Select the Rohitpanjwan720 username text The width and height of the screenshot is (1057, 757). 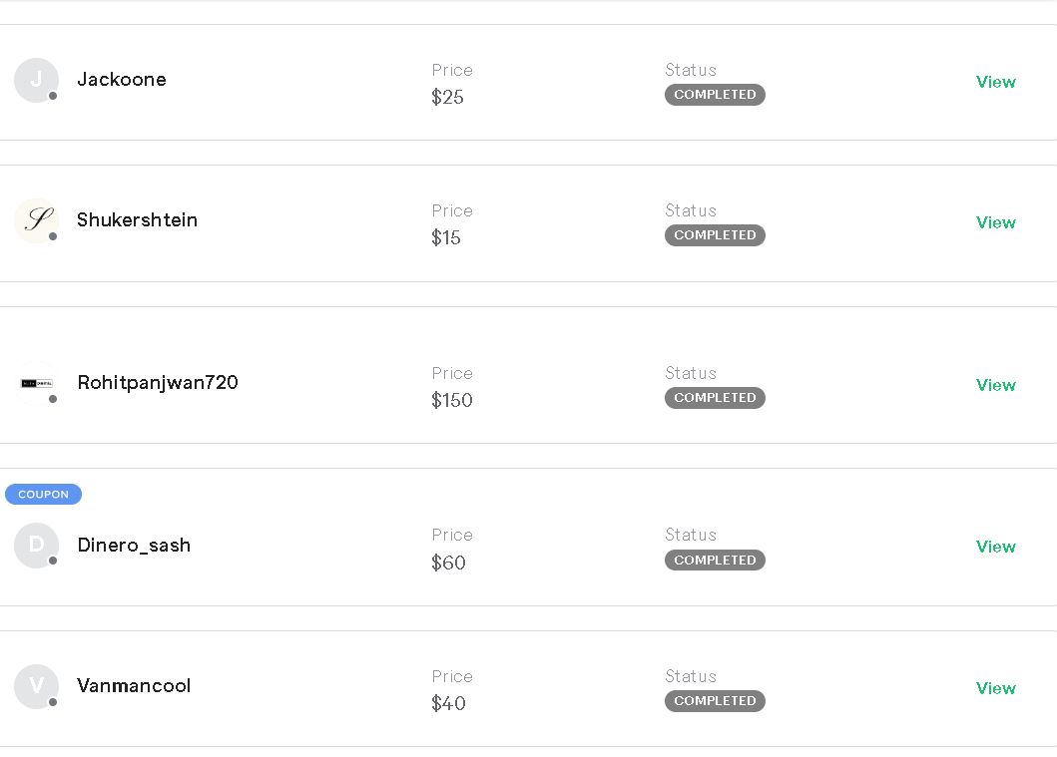point(158,383)
